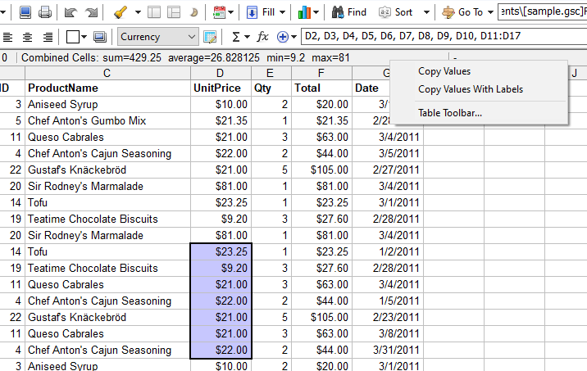
Task: Click the cell border color swatch
Action: coord(73,37)
